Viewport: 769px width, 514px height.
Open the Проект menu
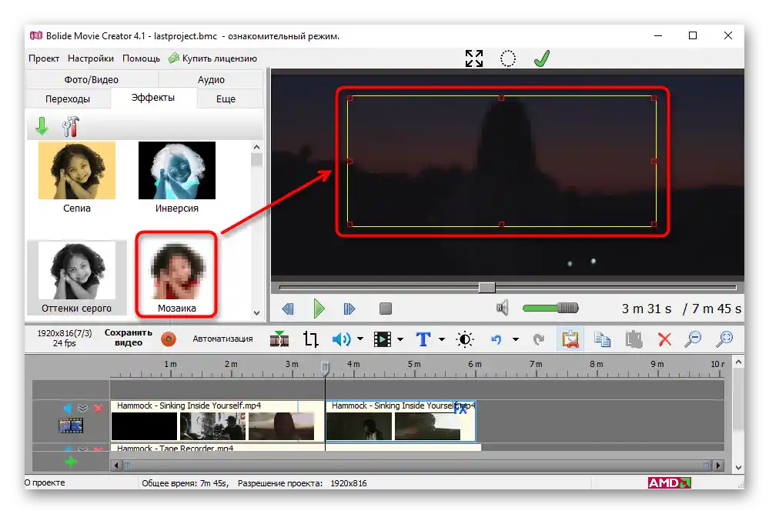44,58
